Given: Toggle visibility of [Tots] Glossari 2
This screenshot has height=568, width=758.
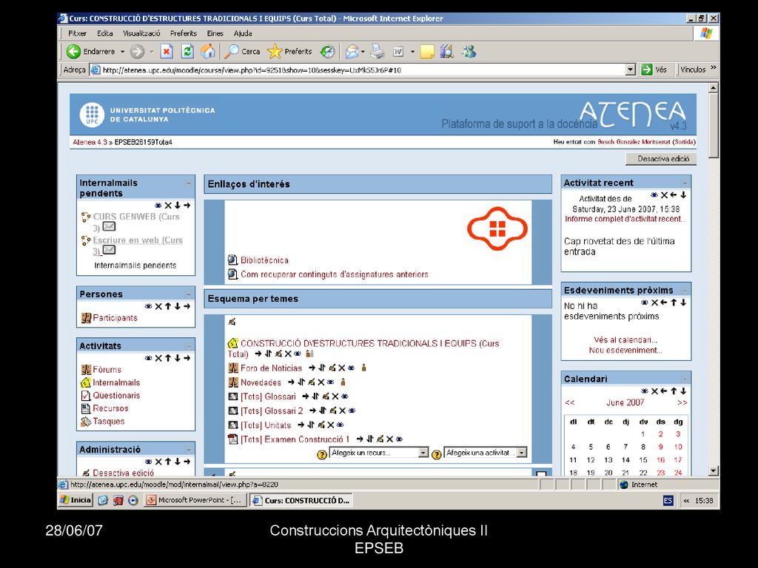Looking at the screenshot, I should [352, 410].
